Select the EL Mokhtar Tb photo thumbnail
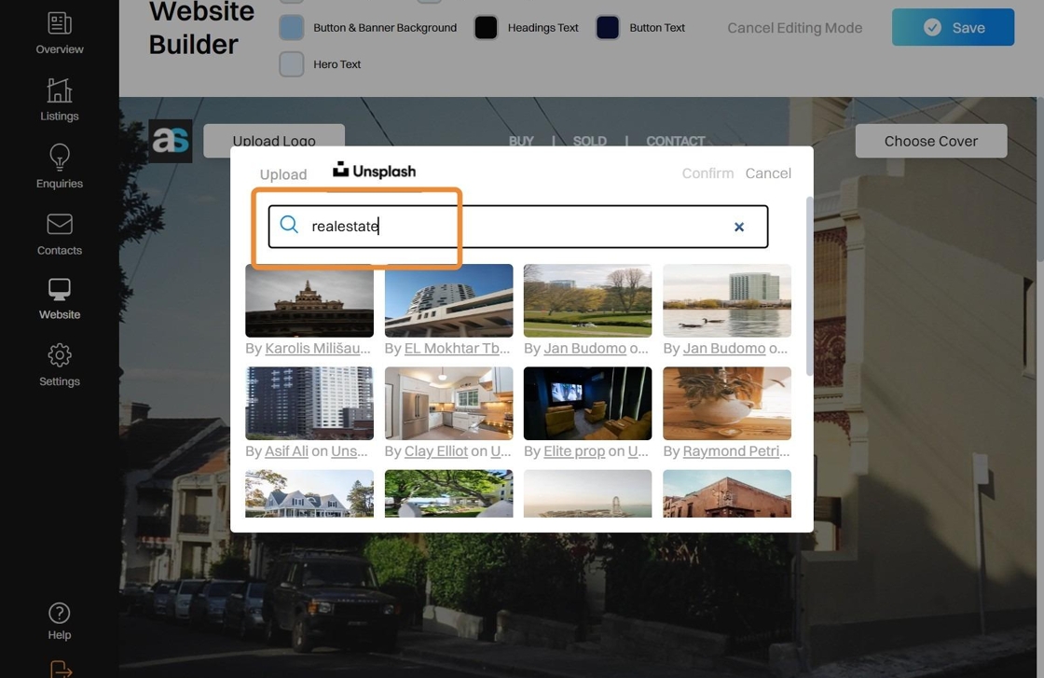 [x=448, y=300]
